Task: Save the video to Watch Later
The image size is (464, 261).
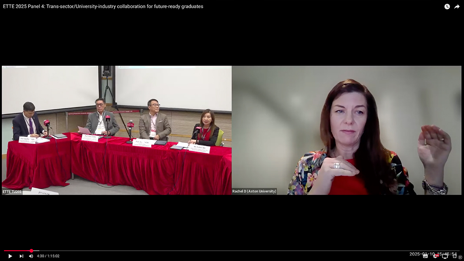Action: [x=447, y=6]
